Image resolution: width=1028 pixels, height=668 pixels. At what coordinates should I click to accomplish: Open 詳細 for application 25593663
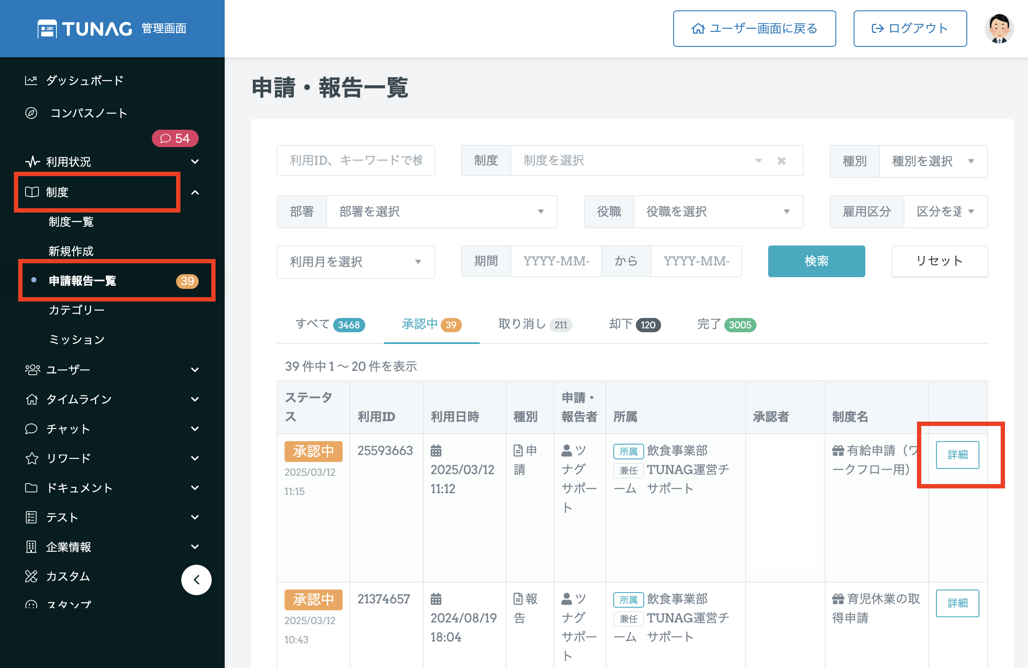957,455
